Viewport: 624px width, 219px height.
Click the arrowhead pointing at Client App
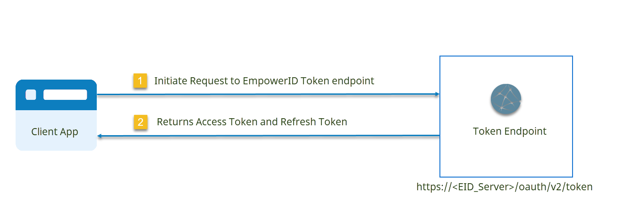coord(100,136)
